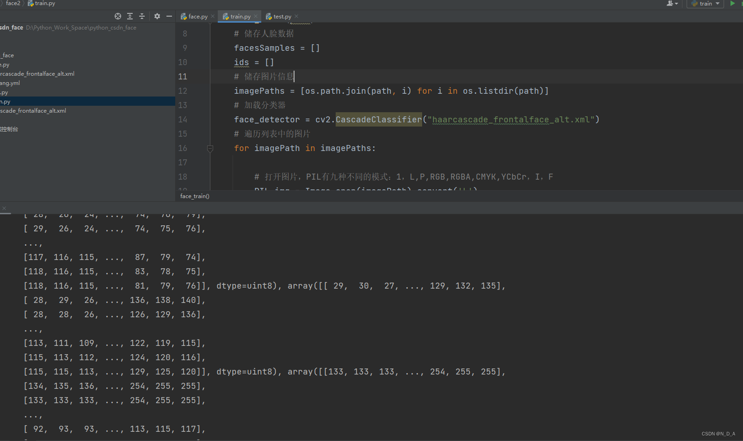Collapse the for loop fold marker at line 16

pos(210,148)
